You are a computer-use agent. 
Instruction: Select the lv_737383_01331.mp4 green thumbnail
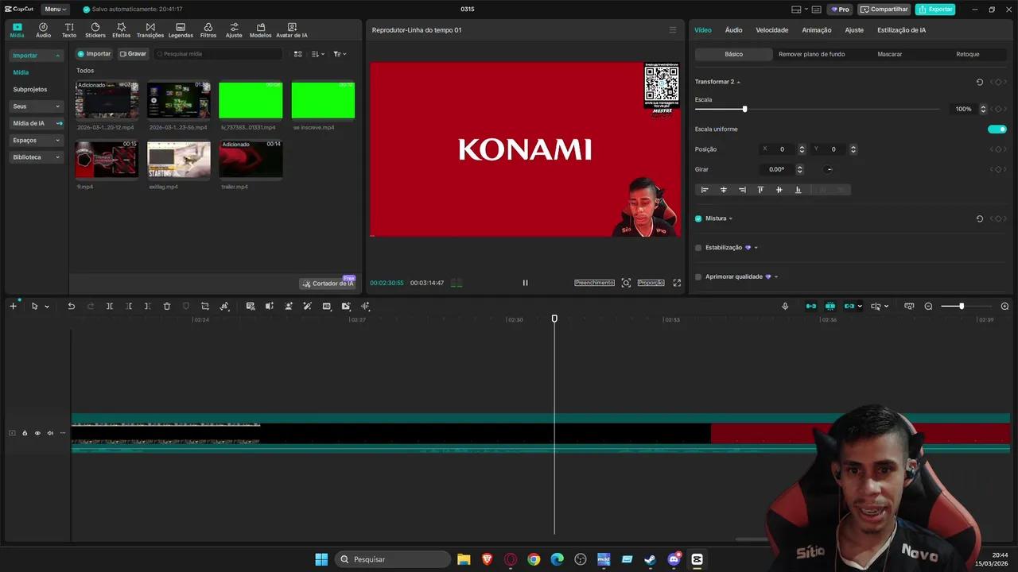coord(251,99)
